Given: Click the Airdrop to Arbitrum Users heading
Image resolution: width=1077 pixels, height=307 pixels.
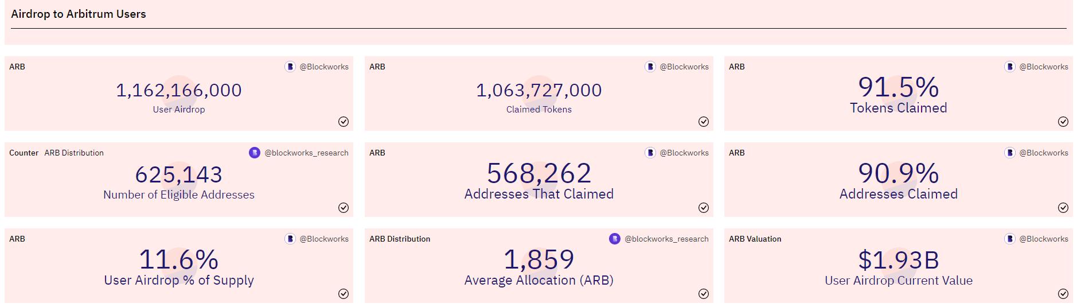Looking at the screenshot, I should [x=79, y=14].
